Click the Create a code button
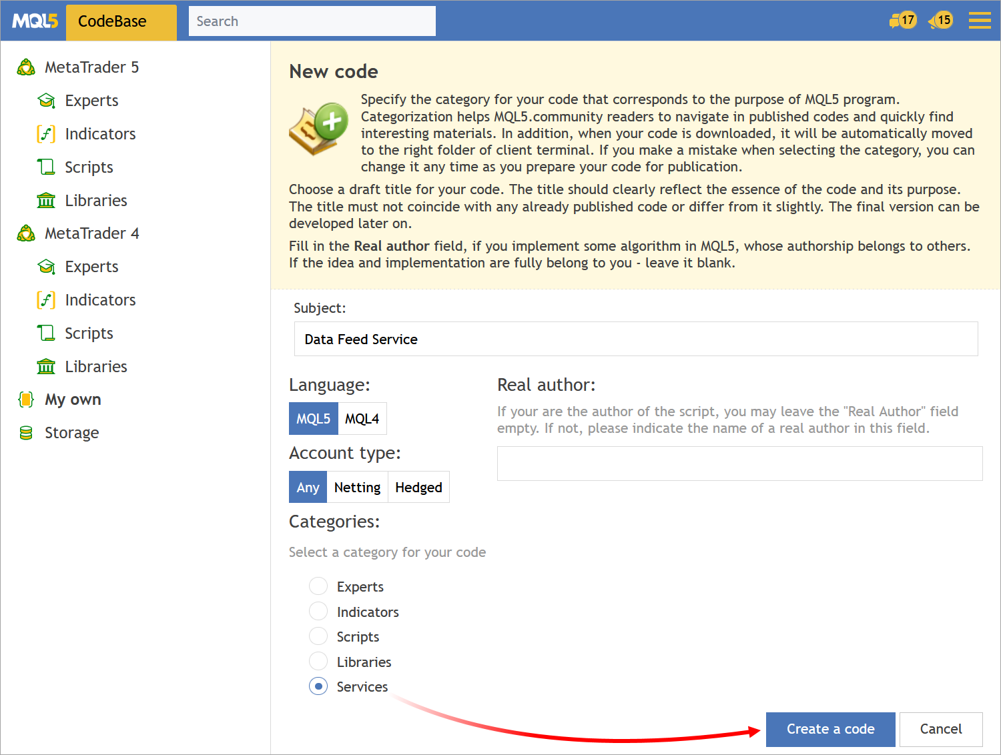1001x755 pixels. (x=830, y=729)
